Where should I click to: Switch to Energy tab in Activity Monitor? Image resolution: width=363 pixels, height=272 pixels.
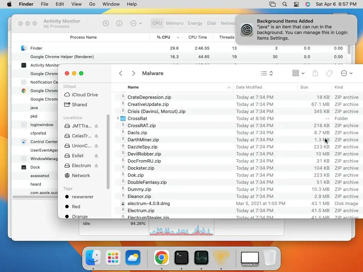coord(195,23)
